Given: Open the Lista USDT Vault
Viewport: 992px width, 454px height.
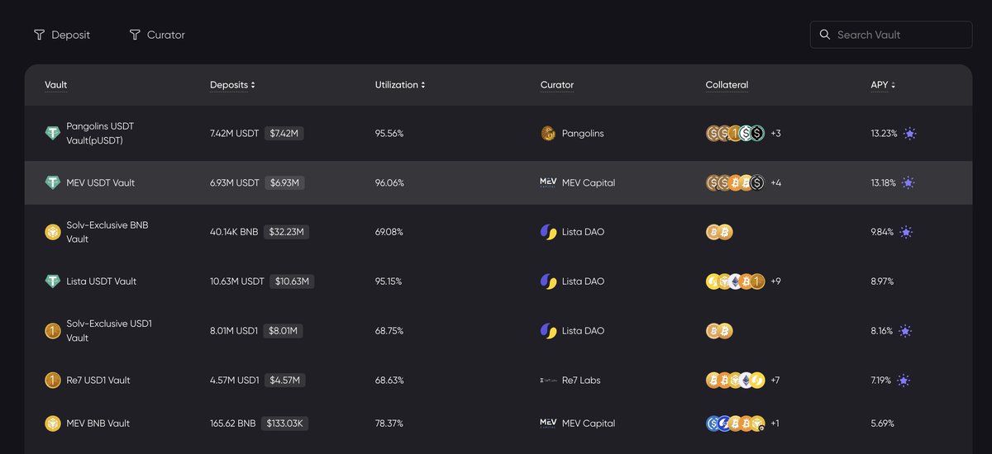Looking at the screenshot, I should click(x=102, y=281).
